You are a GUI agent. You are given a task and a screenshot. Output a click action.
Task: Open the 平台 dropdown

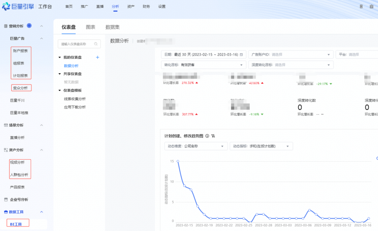357,55
